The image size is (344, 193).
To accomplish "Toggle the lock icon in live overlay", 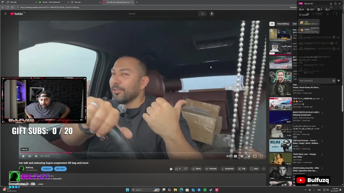I will (x=331, y=3).
